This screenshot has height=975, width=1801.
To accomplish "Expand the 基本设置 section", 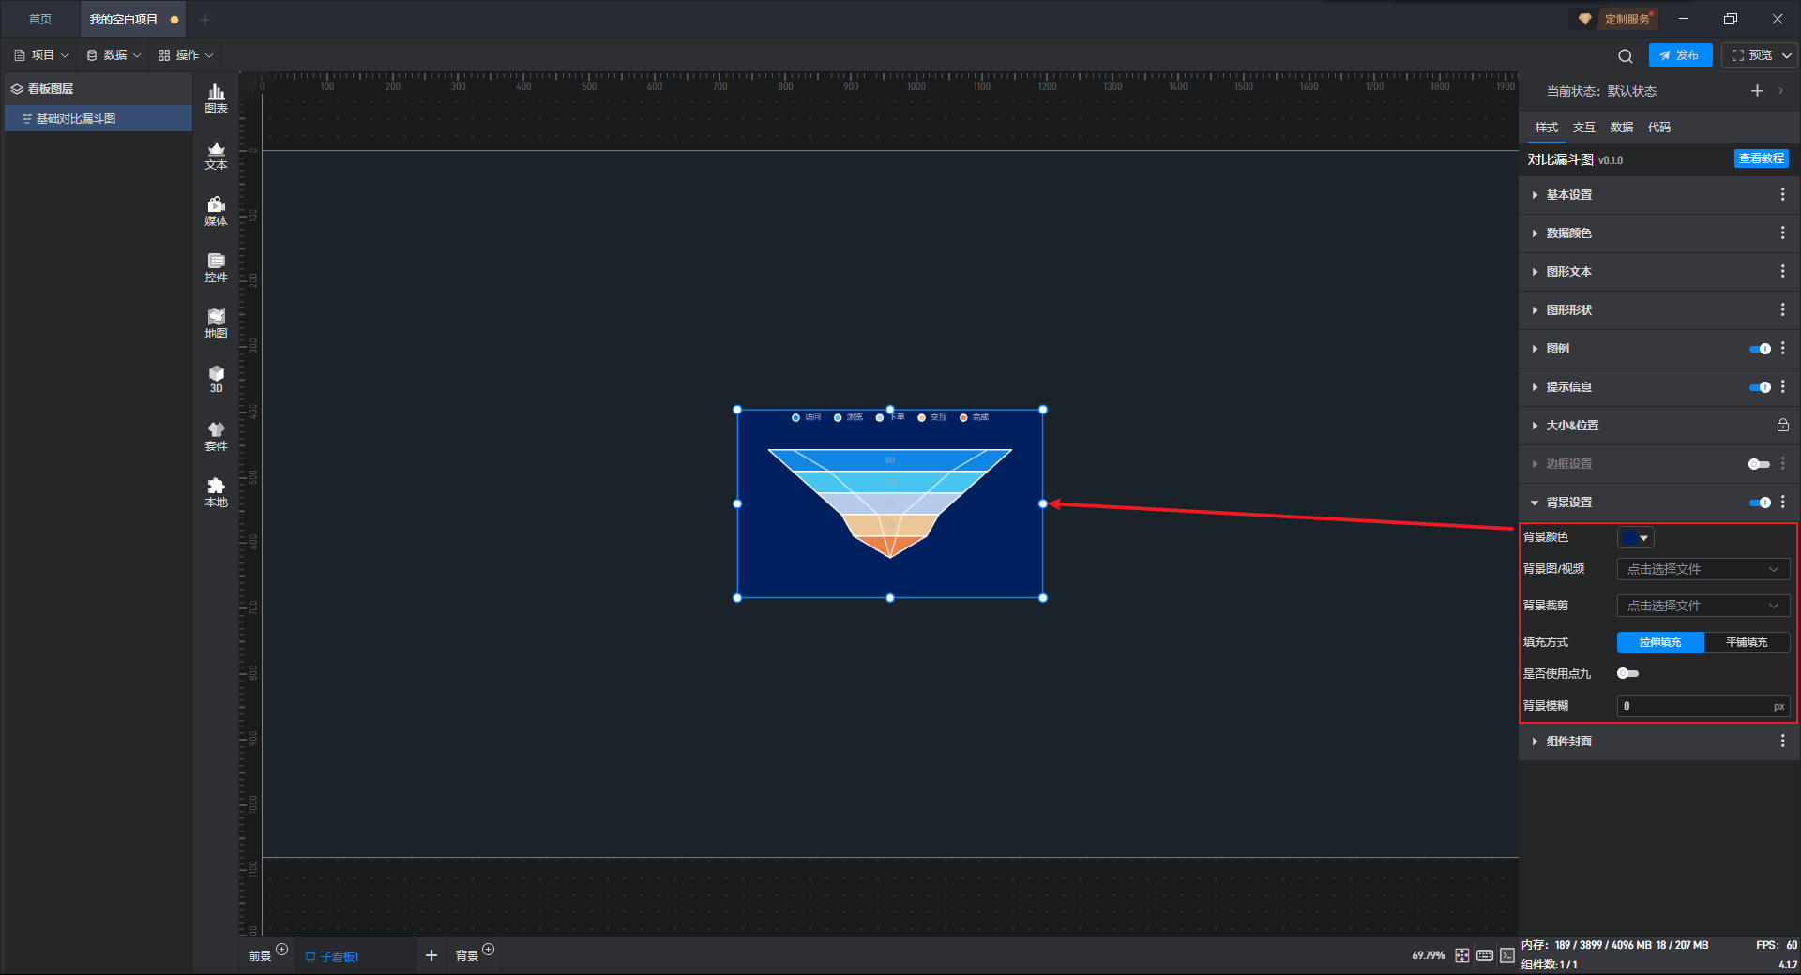I will coord(1569,195).
